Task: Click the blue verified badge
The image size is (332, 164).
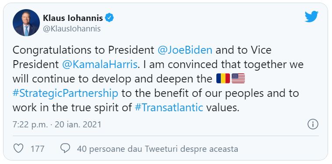Action: [x=109, y=18]
